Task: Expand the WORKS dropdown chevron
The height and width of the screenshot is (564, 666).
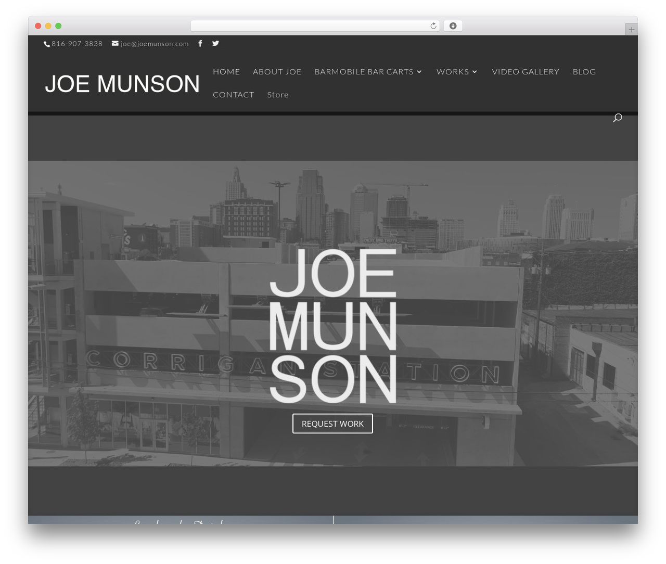Action: point(475,72)
